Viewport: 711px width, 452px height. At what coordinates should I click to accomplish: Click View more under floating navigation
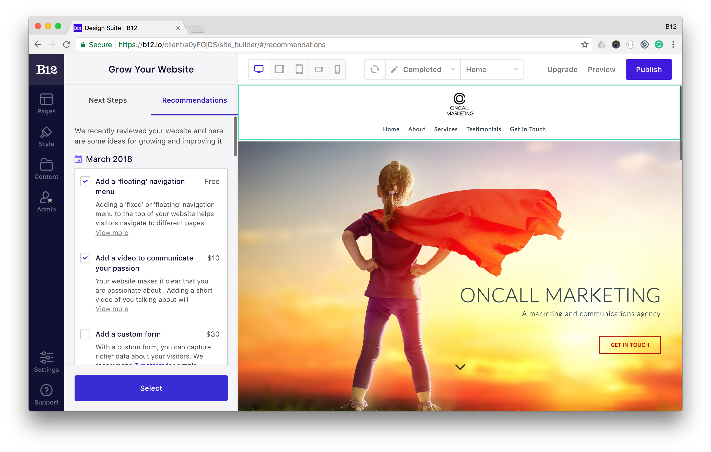coord(112,233)
